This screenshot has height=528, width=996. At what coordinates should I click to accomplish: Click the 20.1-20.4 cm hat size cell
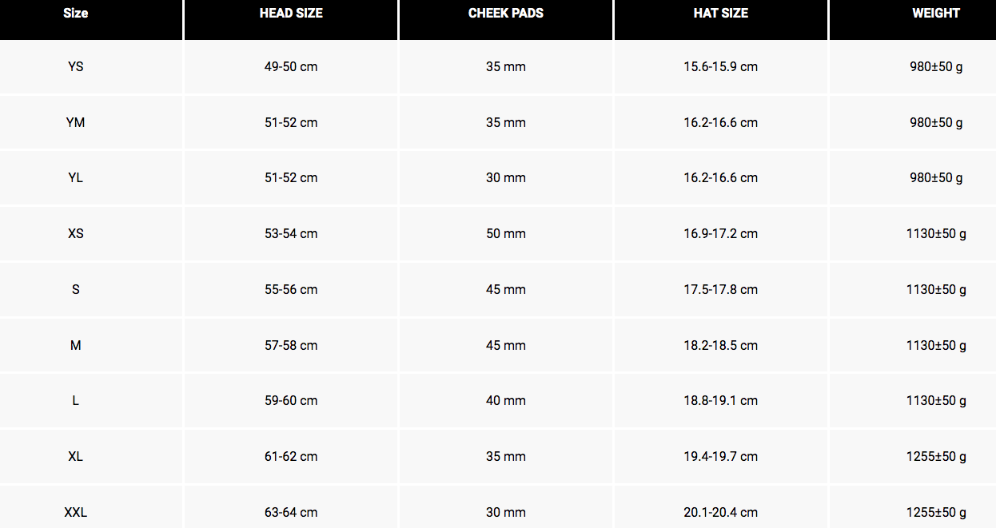click(x=721, y=513)
